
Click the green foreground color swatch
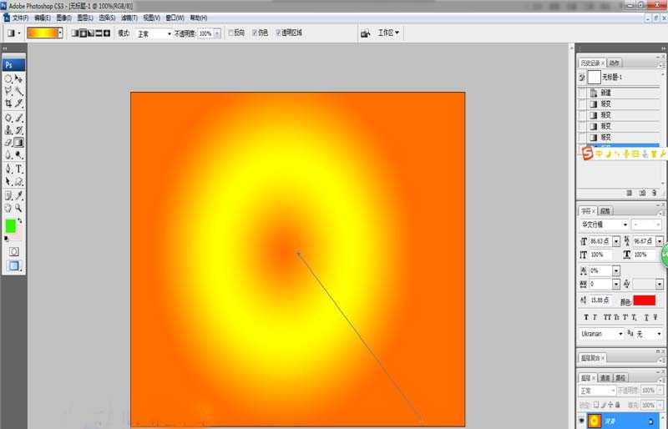(10, 225)
